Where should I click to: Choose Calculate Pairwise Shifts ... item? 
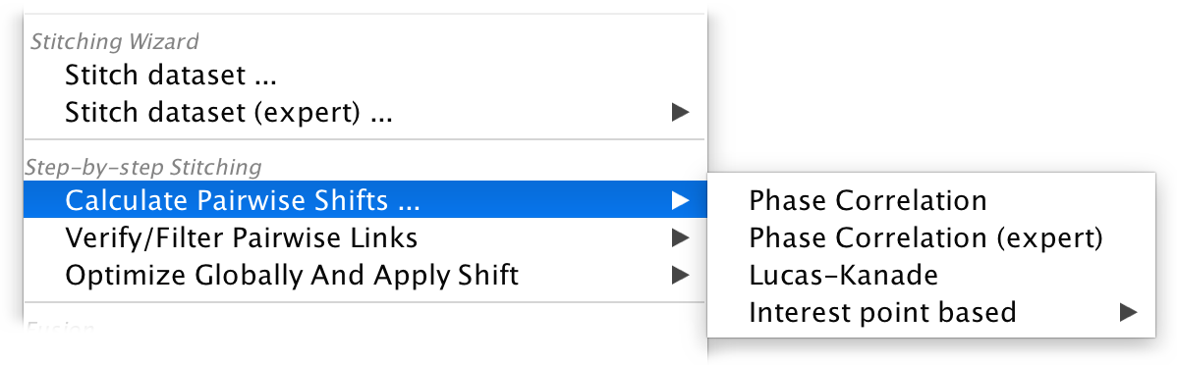tap(364, 200)
